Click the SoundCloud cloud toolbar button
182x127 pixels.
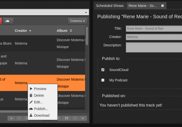(x=8, y=21)
